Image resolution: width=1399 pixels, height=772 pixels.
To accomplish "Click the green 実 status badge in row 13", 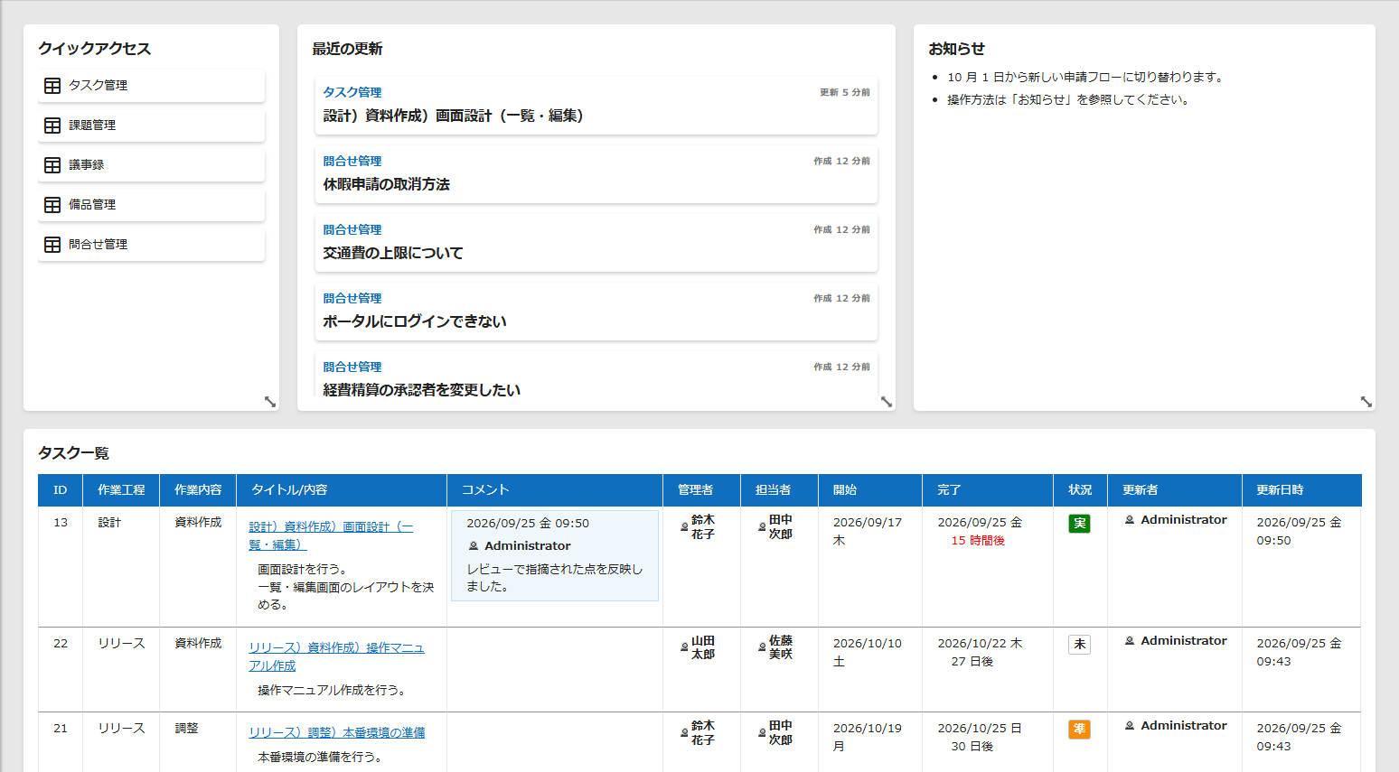I will [1079, 524].
